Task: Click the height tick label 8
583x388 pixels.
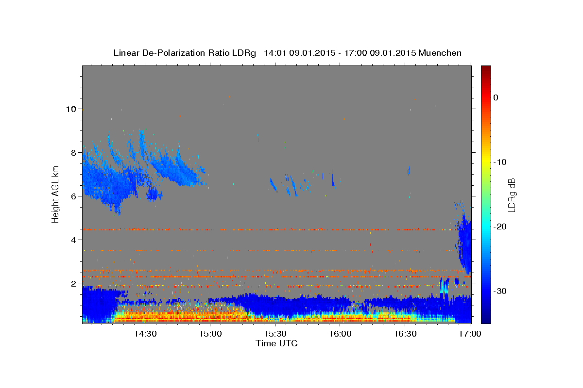Action: pos(74,153)
